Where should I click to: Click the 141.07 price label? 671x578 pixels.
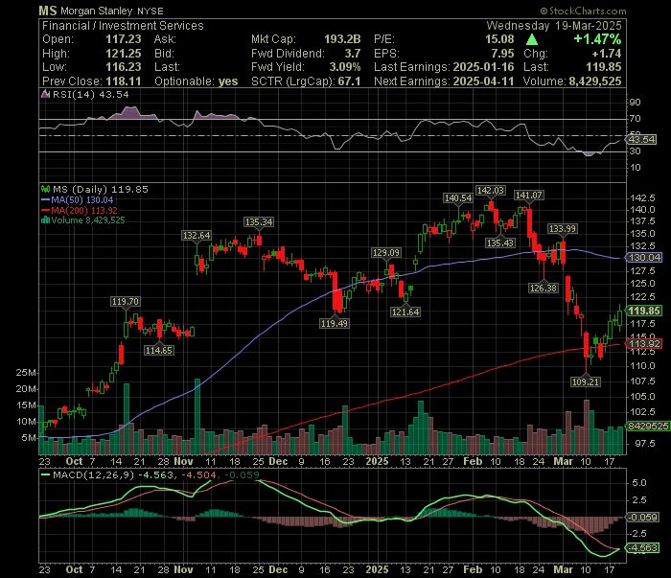(529, 196)
